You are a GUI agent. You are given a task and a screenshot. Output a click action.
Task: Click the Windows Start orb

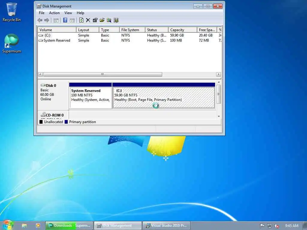pos(7,225)
